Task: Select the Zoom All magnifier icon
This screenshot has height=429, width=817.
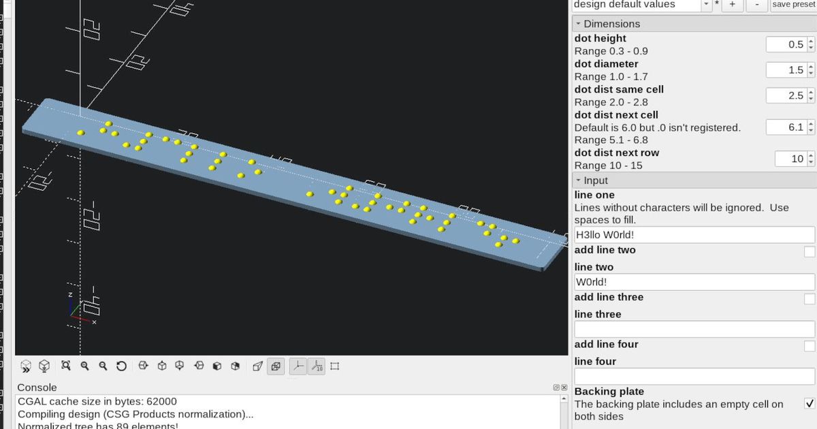Action: click(x=65, y=366)
